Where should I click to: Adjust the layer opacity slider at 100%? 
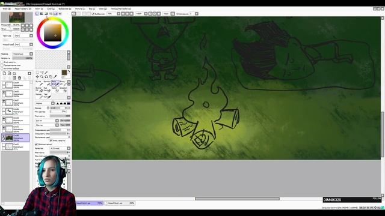(23, 58)
